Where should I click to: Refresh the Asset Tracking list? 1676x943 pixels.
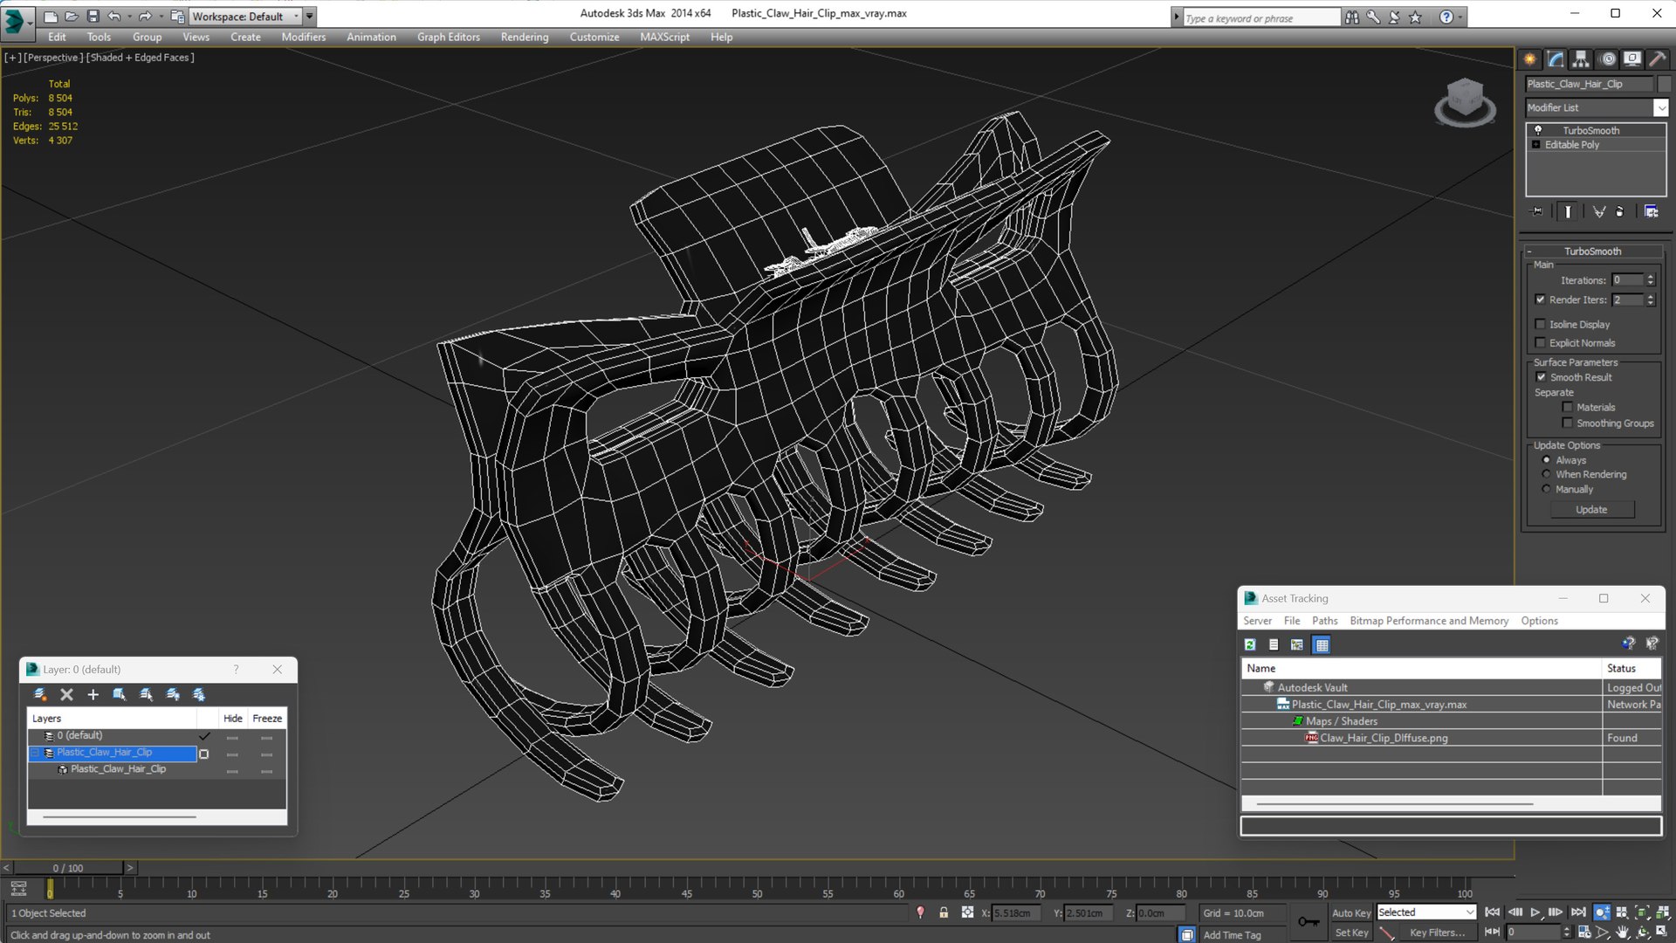[1250, 644]
